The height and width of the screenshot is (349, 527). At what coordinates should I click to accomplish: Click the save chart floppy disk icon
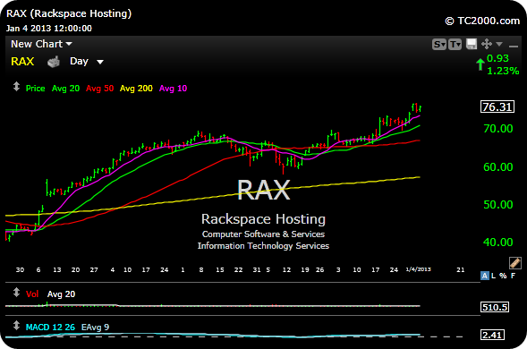pos(472,44)
